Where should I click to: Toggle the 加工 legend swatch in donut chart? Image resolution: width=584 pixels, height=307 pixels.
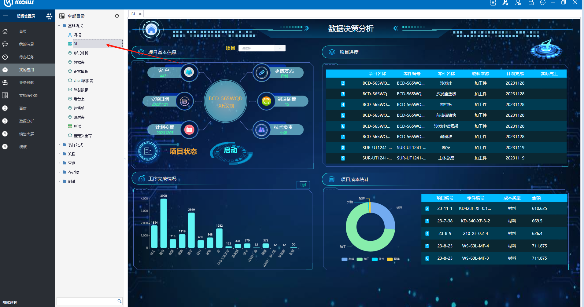click(x=360, y=259)
